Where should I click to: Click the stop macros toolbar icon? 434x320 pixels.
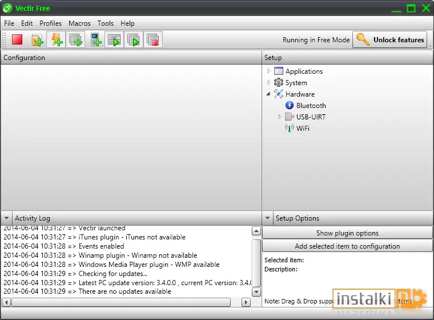tap(153, 39)
